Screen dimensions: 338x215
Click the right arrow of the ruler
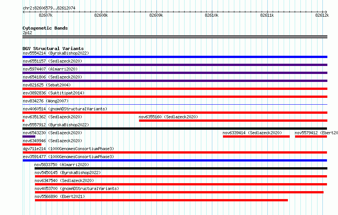(x=326, y=12)
